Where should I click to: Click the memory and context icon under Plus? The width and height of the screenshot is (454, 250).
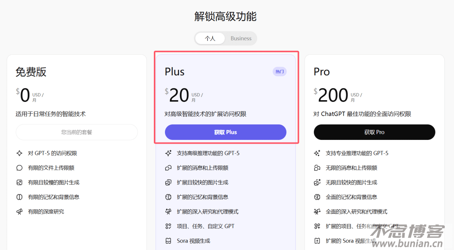pyautogui.click(x=168, y=197)
